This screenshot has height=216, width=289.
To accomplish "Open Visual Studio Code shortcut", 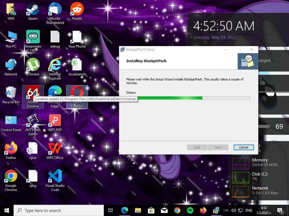I will tap(55, 180).
